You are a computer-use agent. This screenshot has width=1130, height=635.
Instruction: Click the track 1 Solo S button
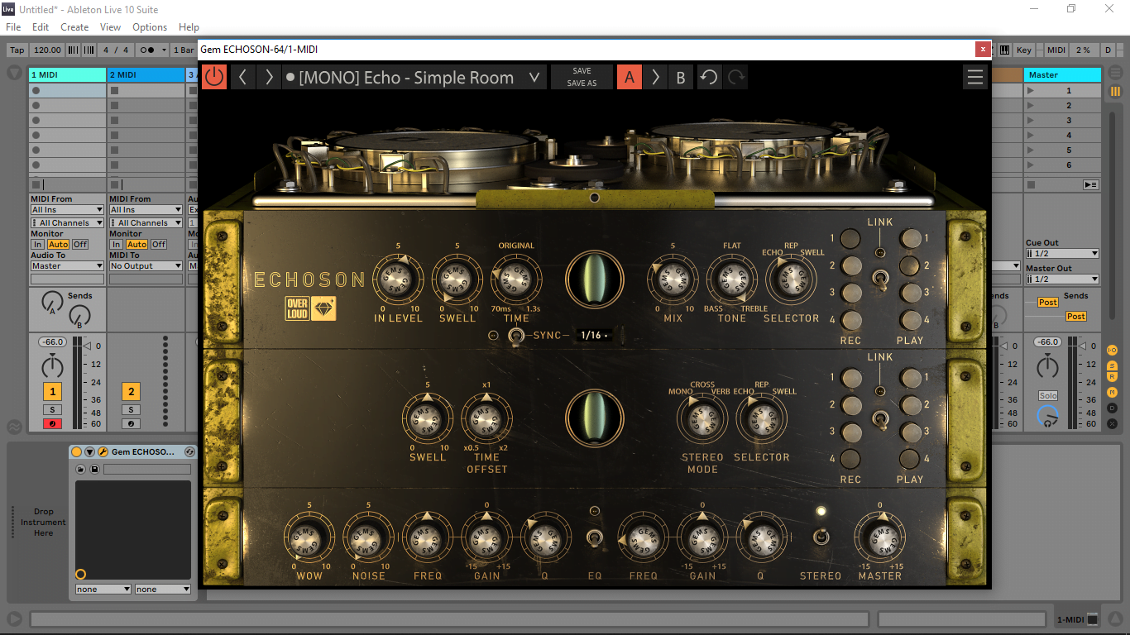[x=52, y=410]
